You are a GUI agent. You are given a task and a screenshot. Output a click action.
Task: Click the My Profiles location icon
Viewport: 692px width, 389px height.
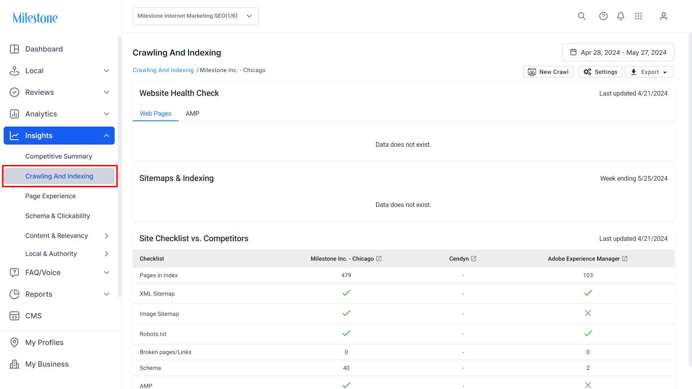14,342
